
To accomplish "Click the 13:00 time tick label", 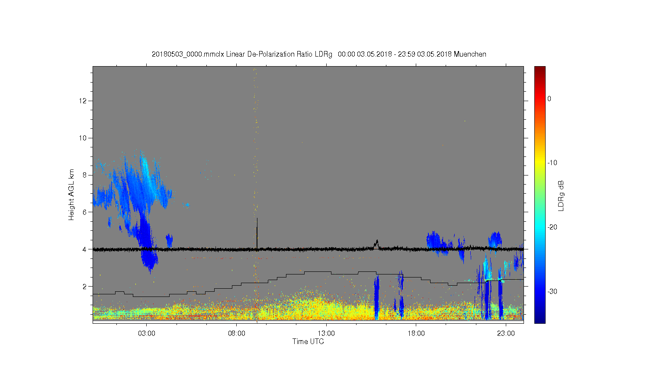I will pos(326,333).
